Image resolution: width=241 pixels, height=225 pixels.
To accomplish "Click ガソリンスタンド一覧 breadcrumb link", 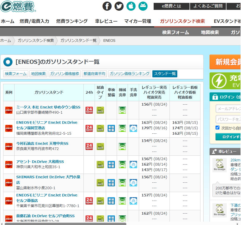I will 79,40.
